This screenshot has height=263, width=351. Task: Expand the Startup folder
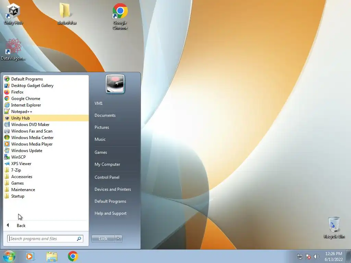click(x=46, y=196)
